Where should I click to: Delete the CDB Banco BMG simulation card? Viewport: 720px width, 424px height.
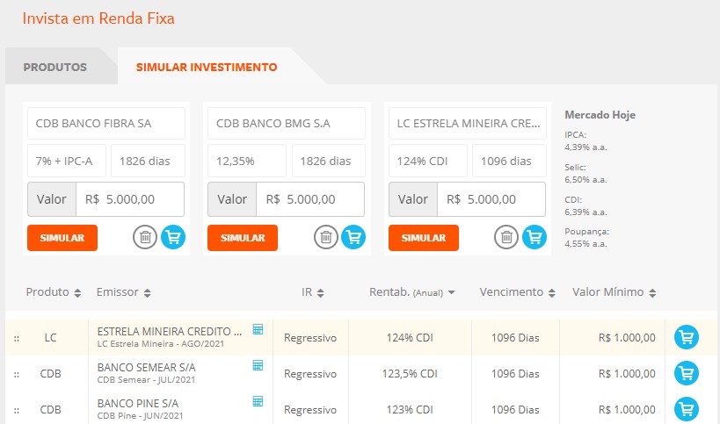[x=326, y=237]
